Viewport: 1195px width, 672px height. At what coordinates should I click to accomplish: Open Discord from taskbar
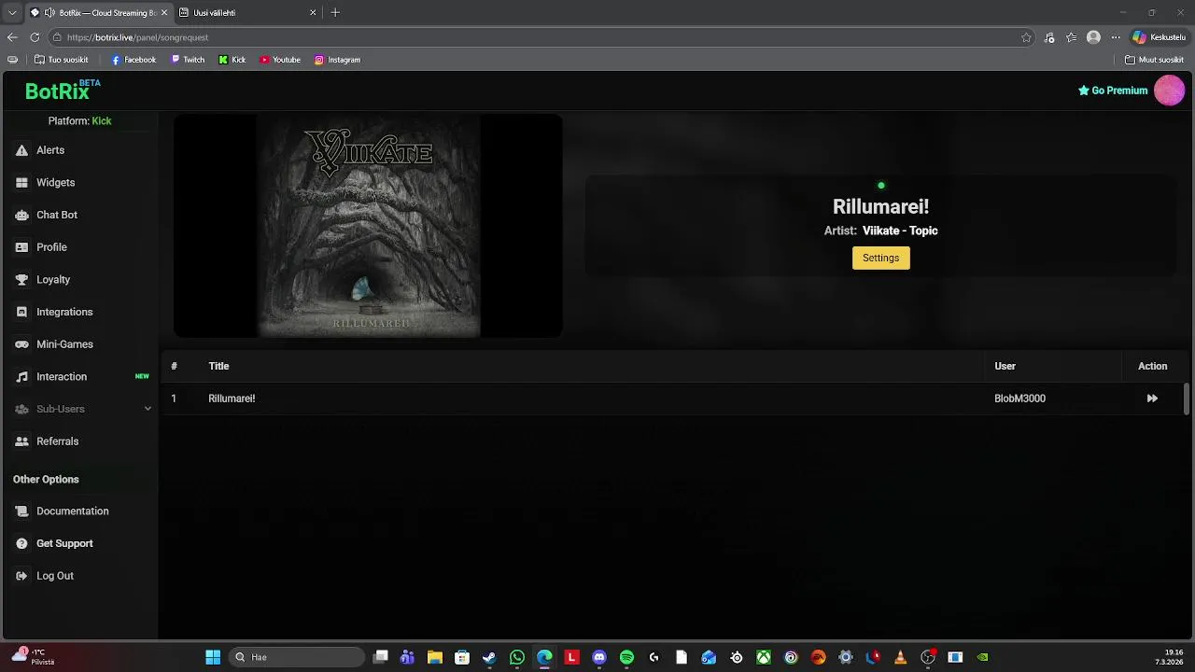[599, 657]
